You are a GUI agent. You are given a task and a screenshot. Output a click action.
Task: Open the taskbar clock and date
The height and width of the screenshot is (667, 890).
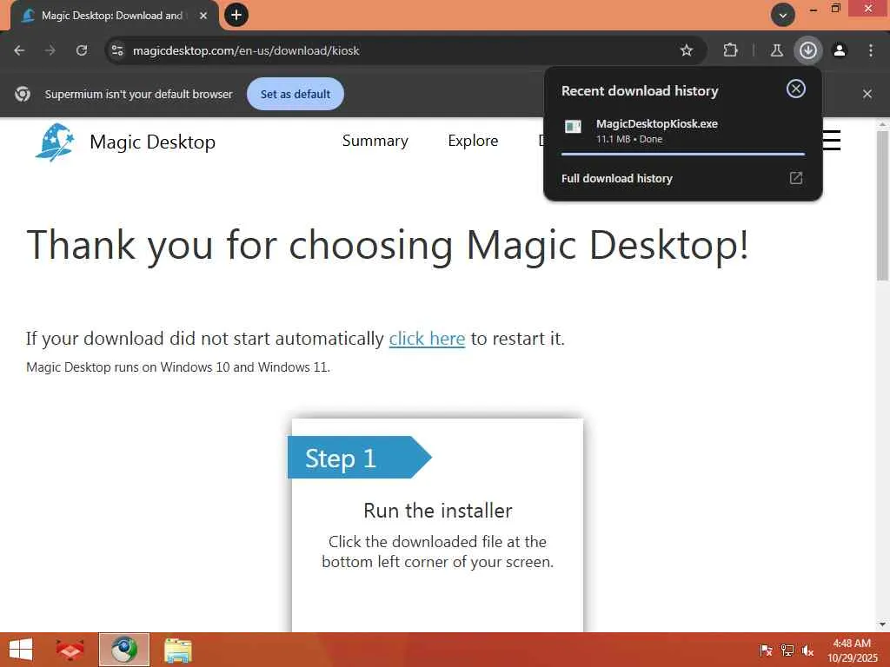click(x=852, y=650)
